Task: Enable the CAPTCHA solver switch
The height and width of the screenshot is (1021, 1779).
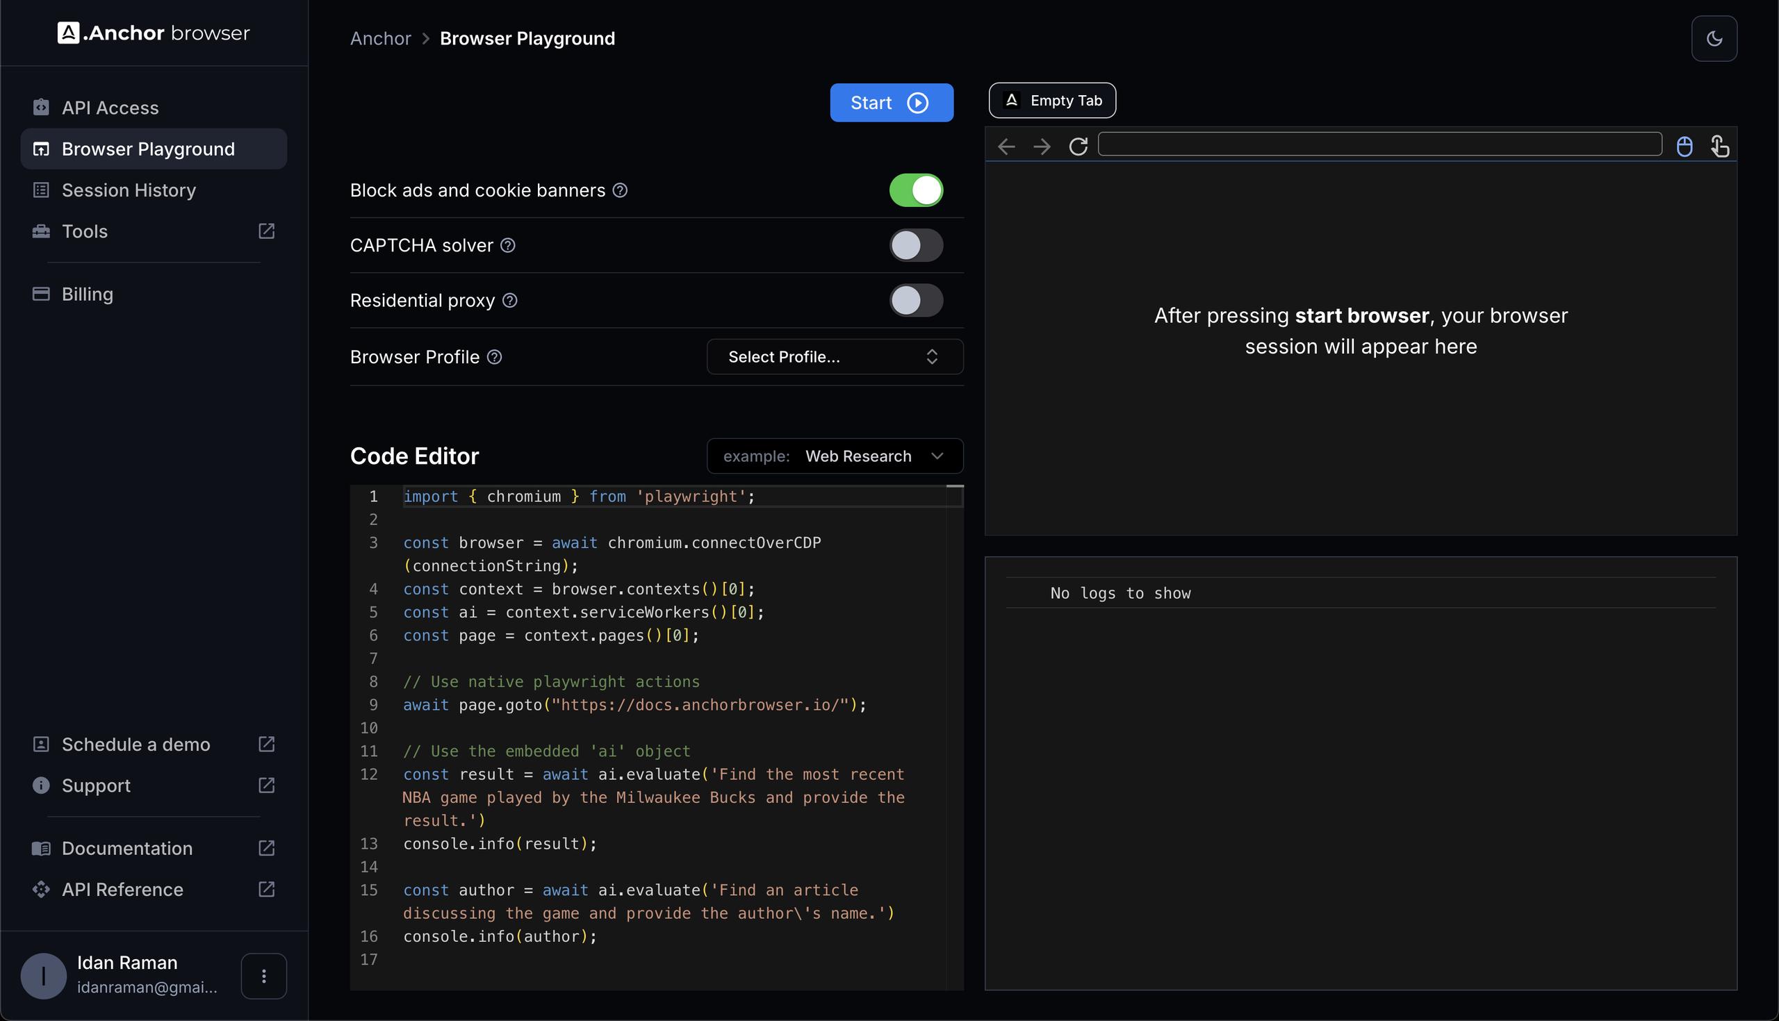Action: point(916,245)
